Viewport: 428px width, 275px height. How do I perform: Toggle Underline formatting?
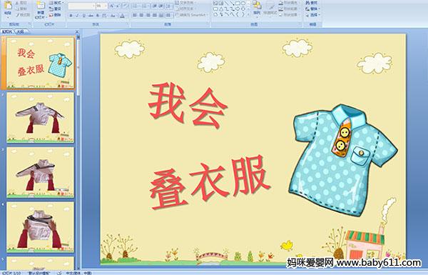[84, 16]
